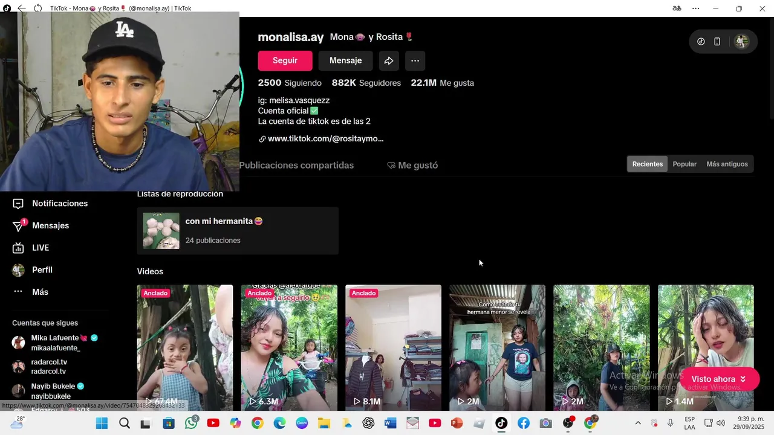Open the 'hermana menor se revela' video
This screenshot has width=774, height=435.
point(497,348)
